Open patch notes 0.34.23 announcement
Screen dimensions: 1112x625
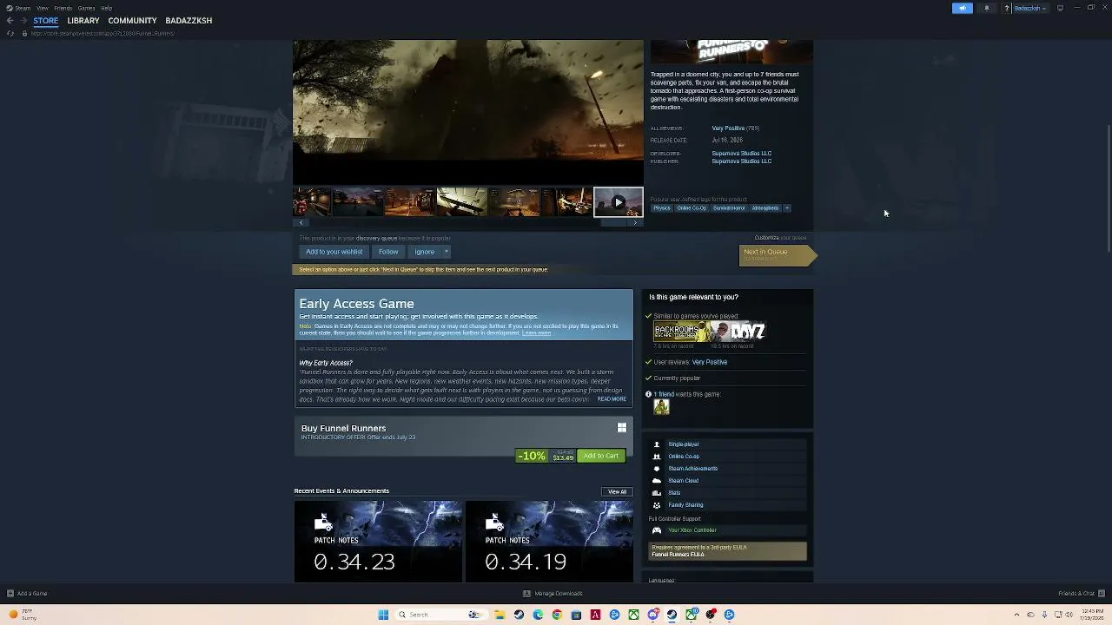tap(378, 542)
